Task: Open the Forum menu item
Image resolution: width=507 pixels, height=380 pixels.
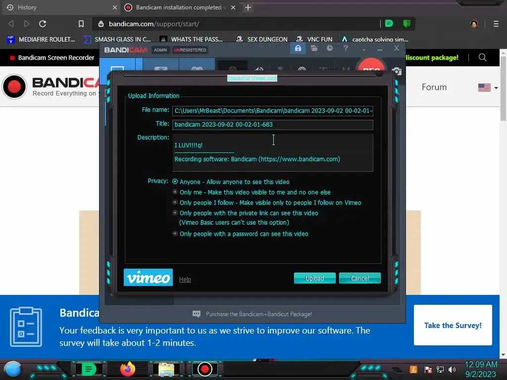Action: tap(434, 87)
